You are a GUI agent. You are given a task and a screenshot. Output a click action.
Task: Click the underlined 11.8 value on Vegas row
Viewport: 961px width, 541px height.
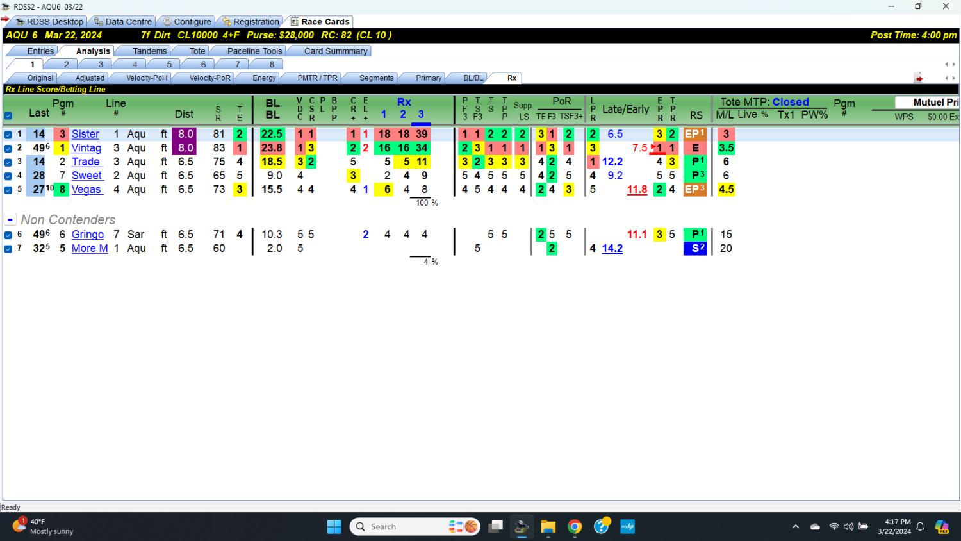click(x=637, y=189)
